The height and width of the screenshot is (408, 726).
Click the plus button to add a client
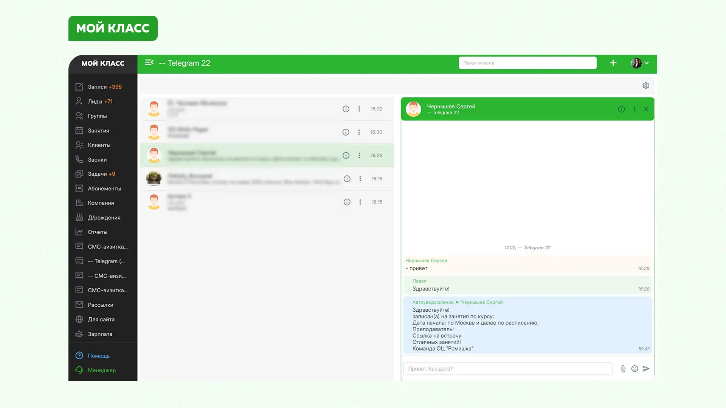[x=613, y=63]
